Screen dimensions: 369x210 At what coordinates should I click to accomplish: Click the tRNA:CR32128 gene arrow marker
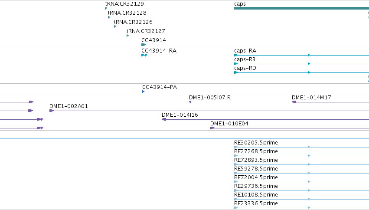point(109,17)
